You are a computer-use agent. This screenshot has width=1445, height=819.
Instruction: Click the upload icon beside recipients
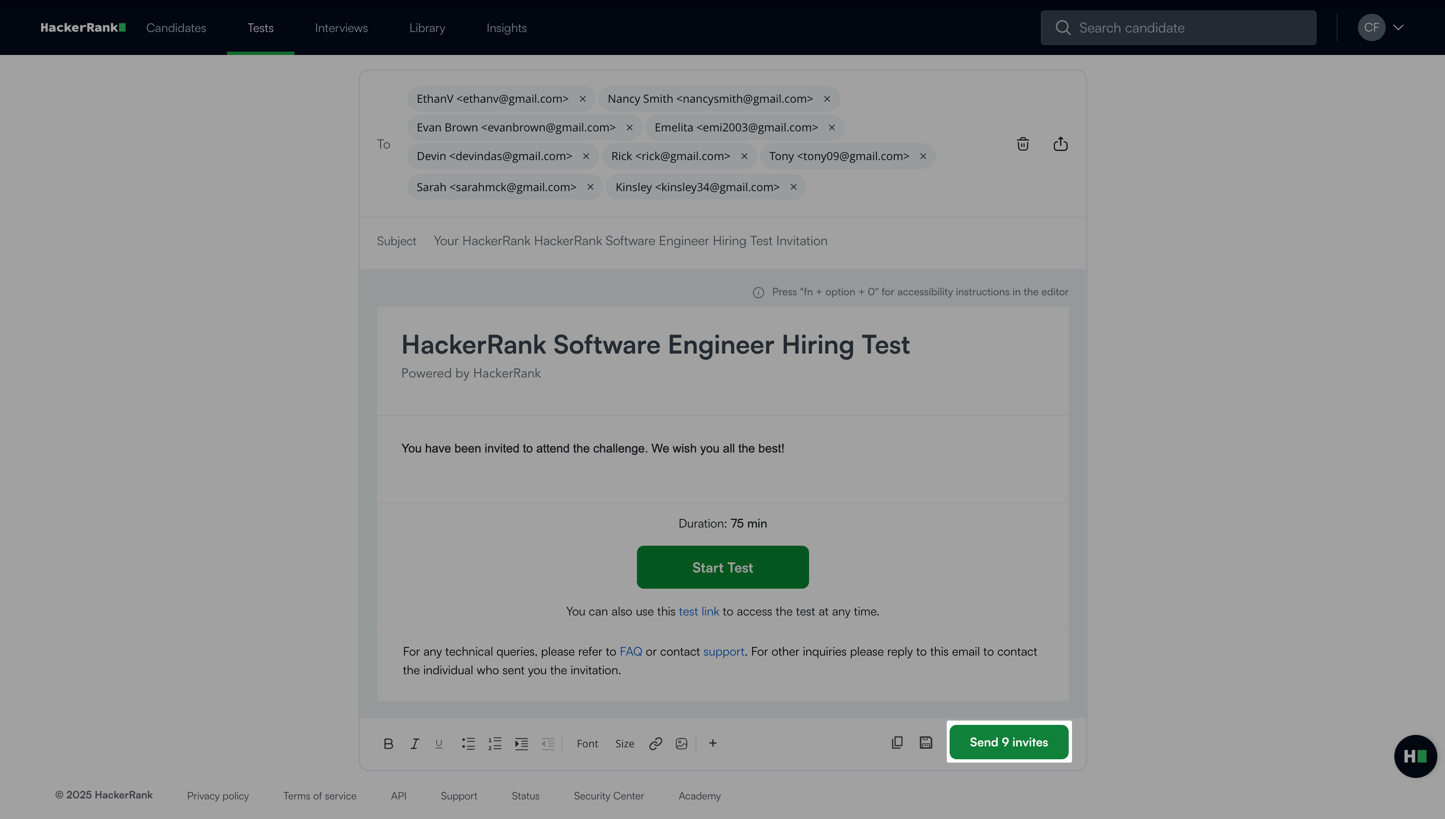1061,144
